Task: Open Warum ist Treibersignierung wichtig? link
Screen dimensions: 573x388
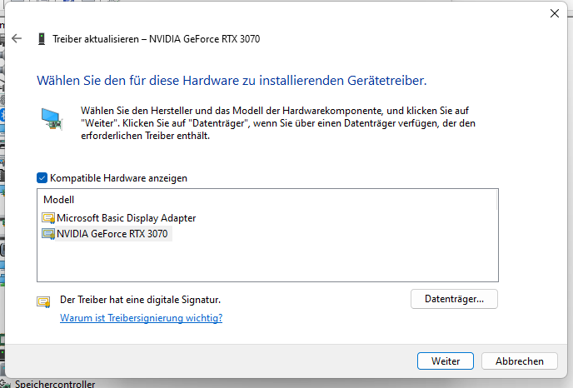Action: 141,318
